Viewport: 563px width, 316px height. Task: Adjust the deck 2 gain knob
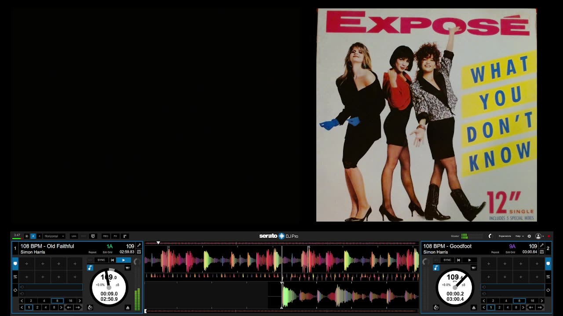coord(426,262)
